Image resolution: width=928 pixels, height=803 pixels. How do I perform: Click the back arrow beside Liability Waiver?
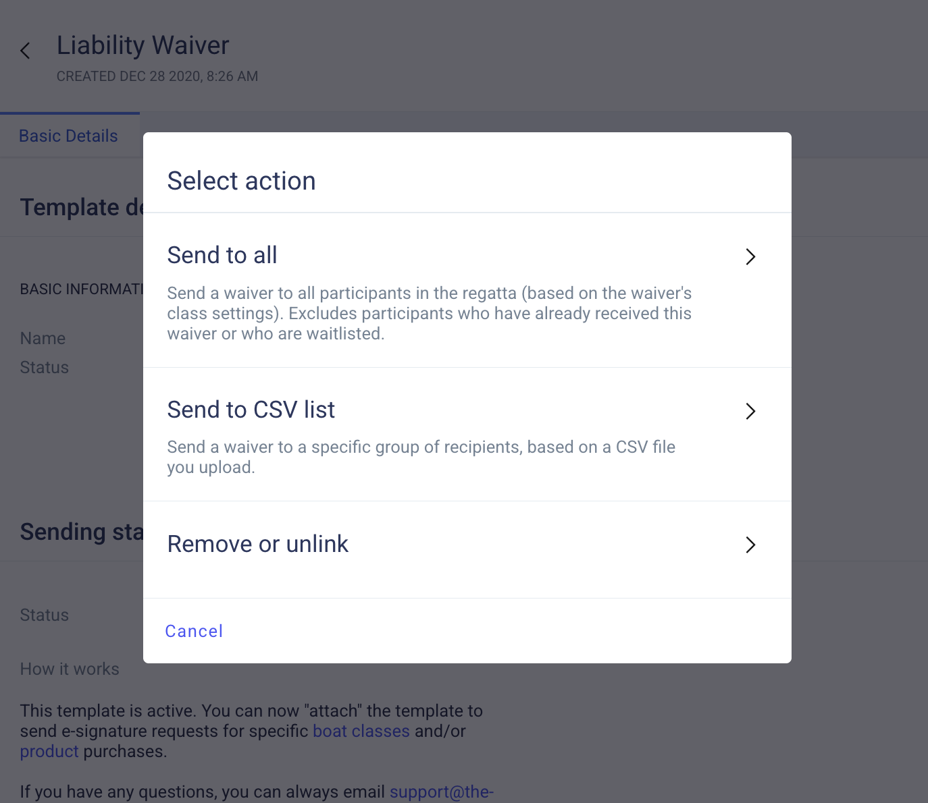[25, 51]
